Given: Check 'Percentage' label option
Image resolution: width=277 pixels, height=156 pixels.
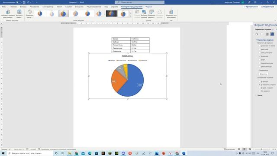Looking at the screenshot, I should pyautogui.click(x=260, y=60).
